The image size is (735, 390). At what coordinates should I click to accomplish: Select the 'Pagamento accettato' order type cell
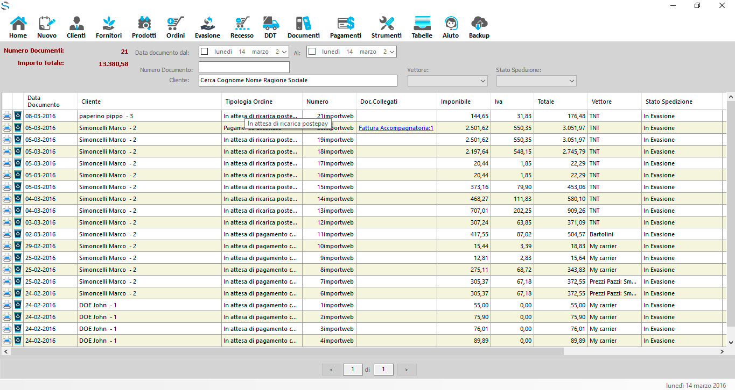tap(262, 128)
